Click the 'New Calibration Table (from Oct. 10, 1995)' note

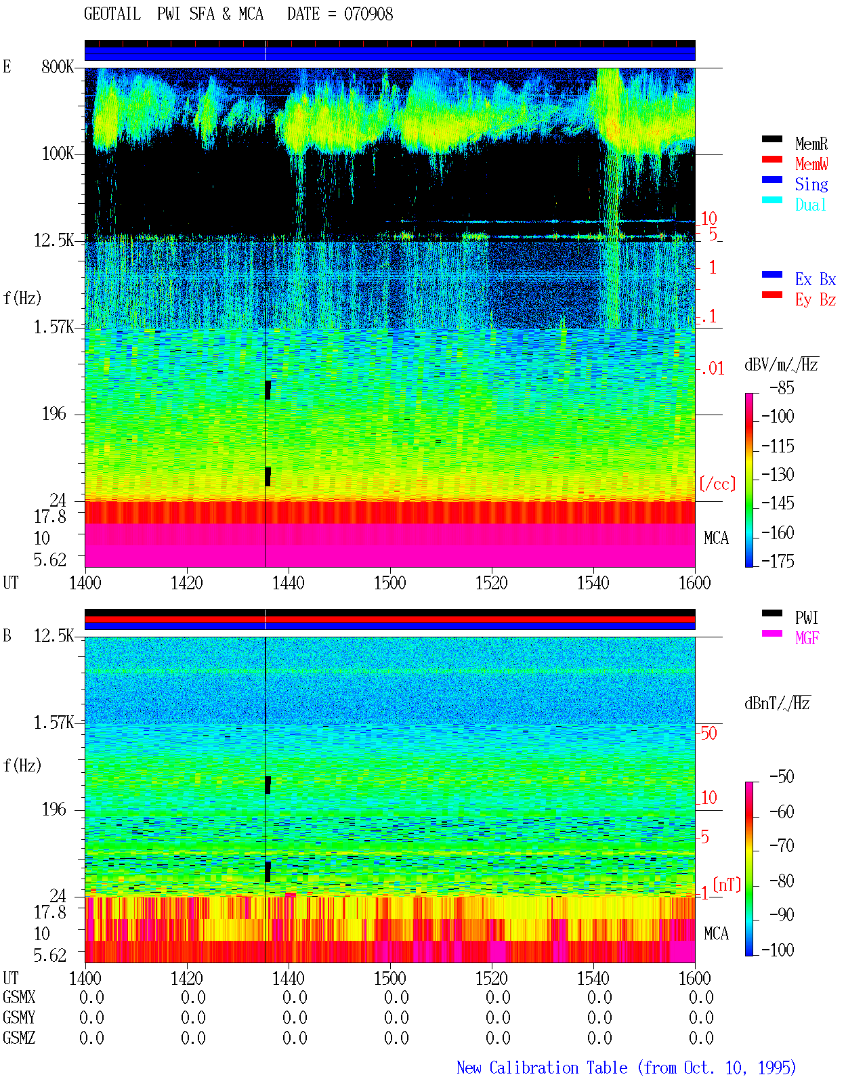[x=627, y=1067]
